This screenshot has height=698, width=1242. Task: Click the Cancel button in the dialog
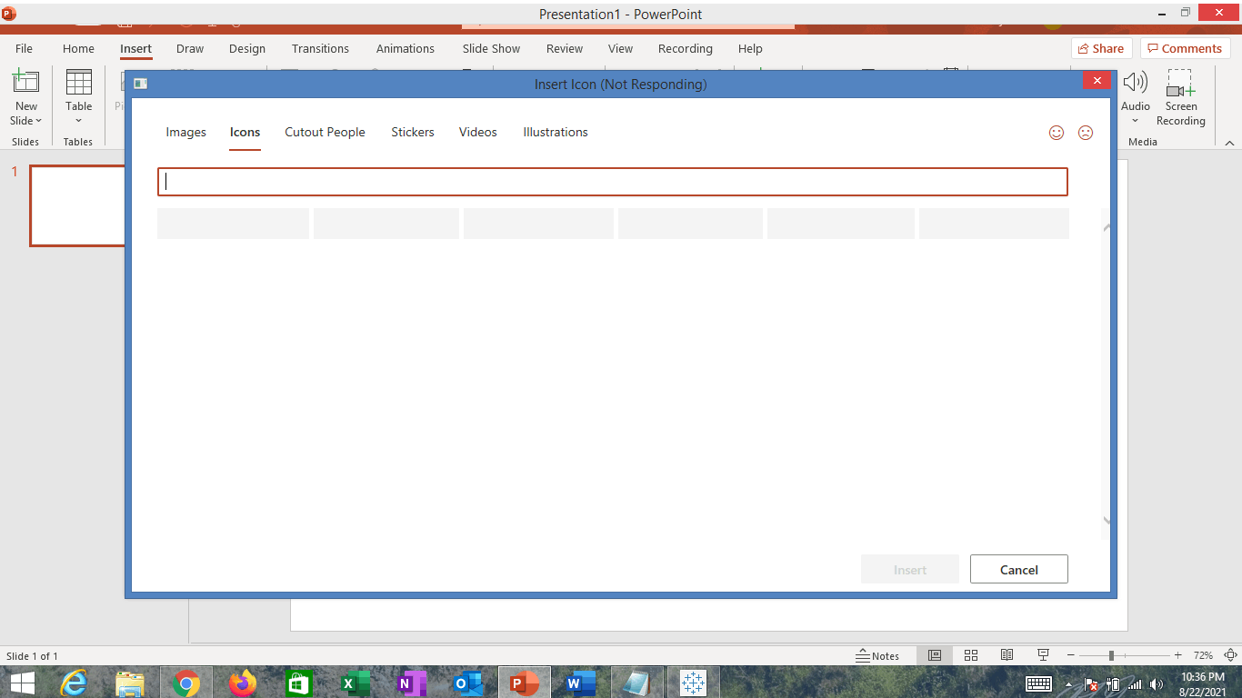(x=1019, y=570)
